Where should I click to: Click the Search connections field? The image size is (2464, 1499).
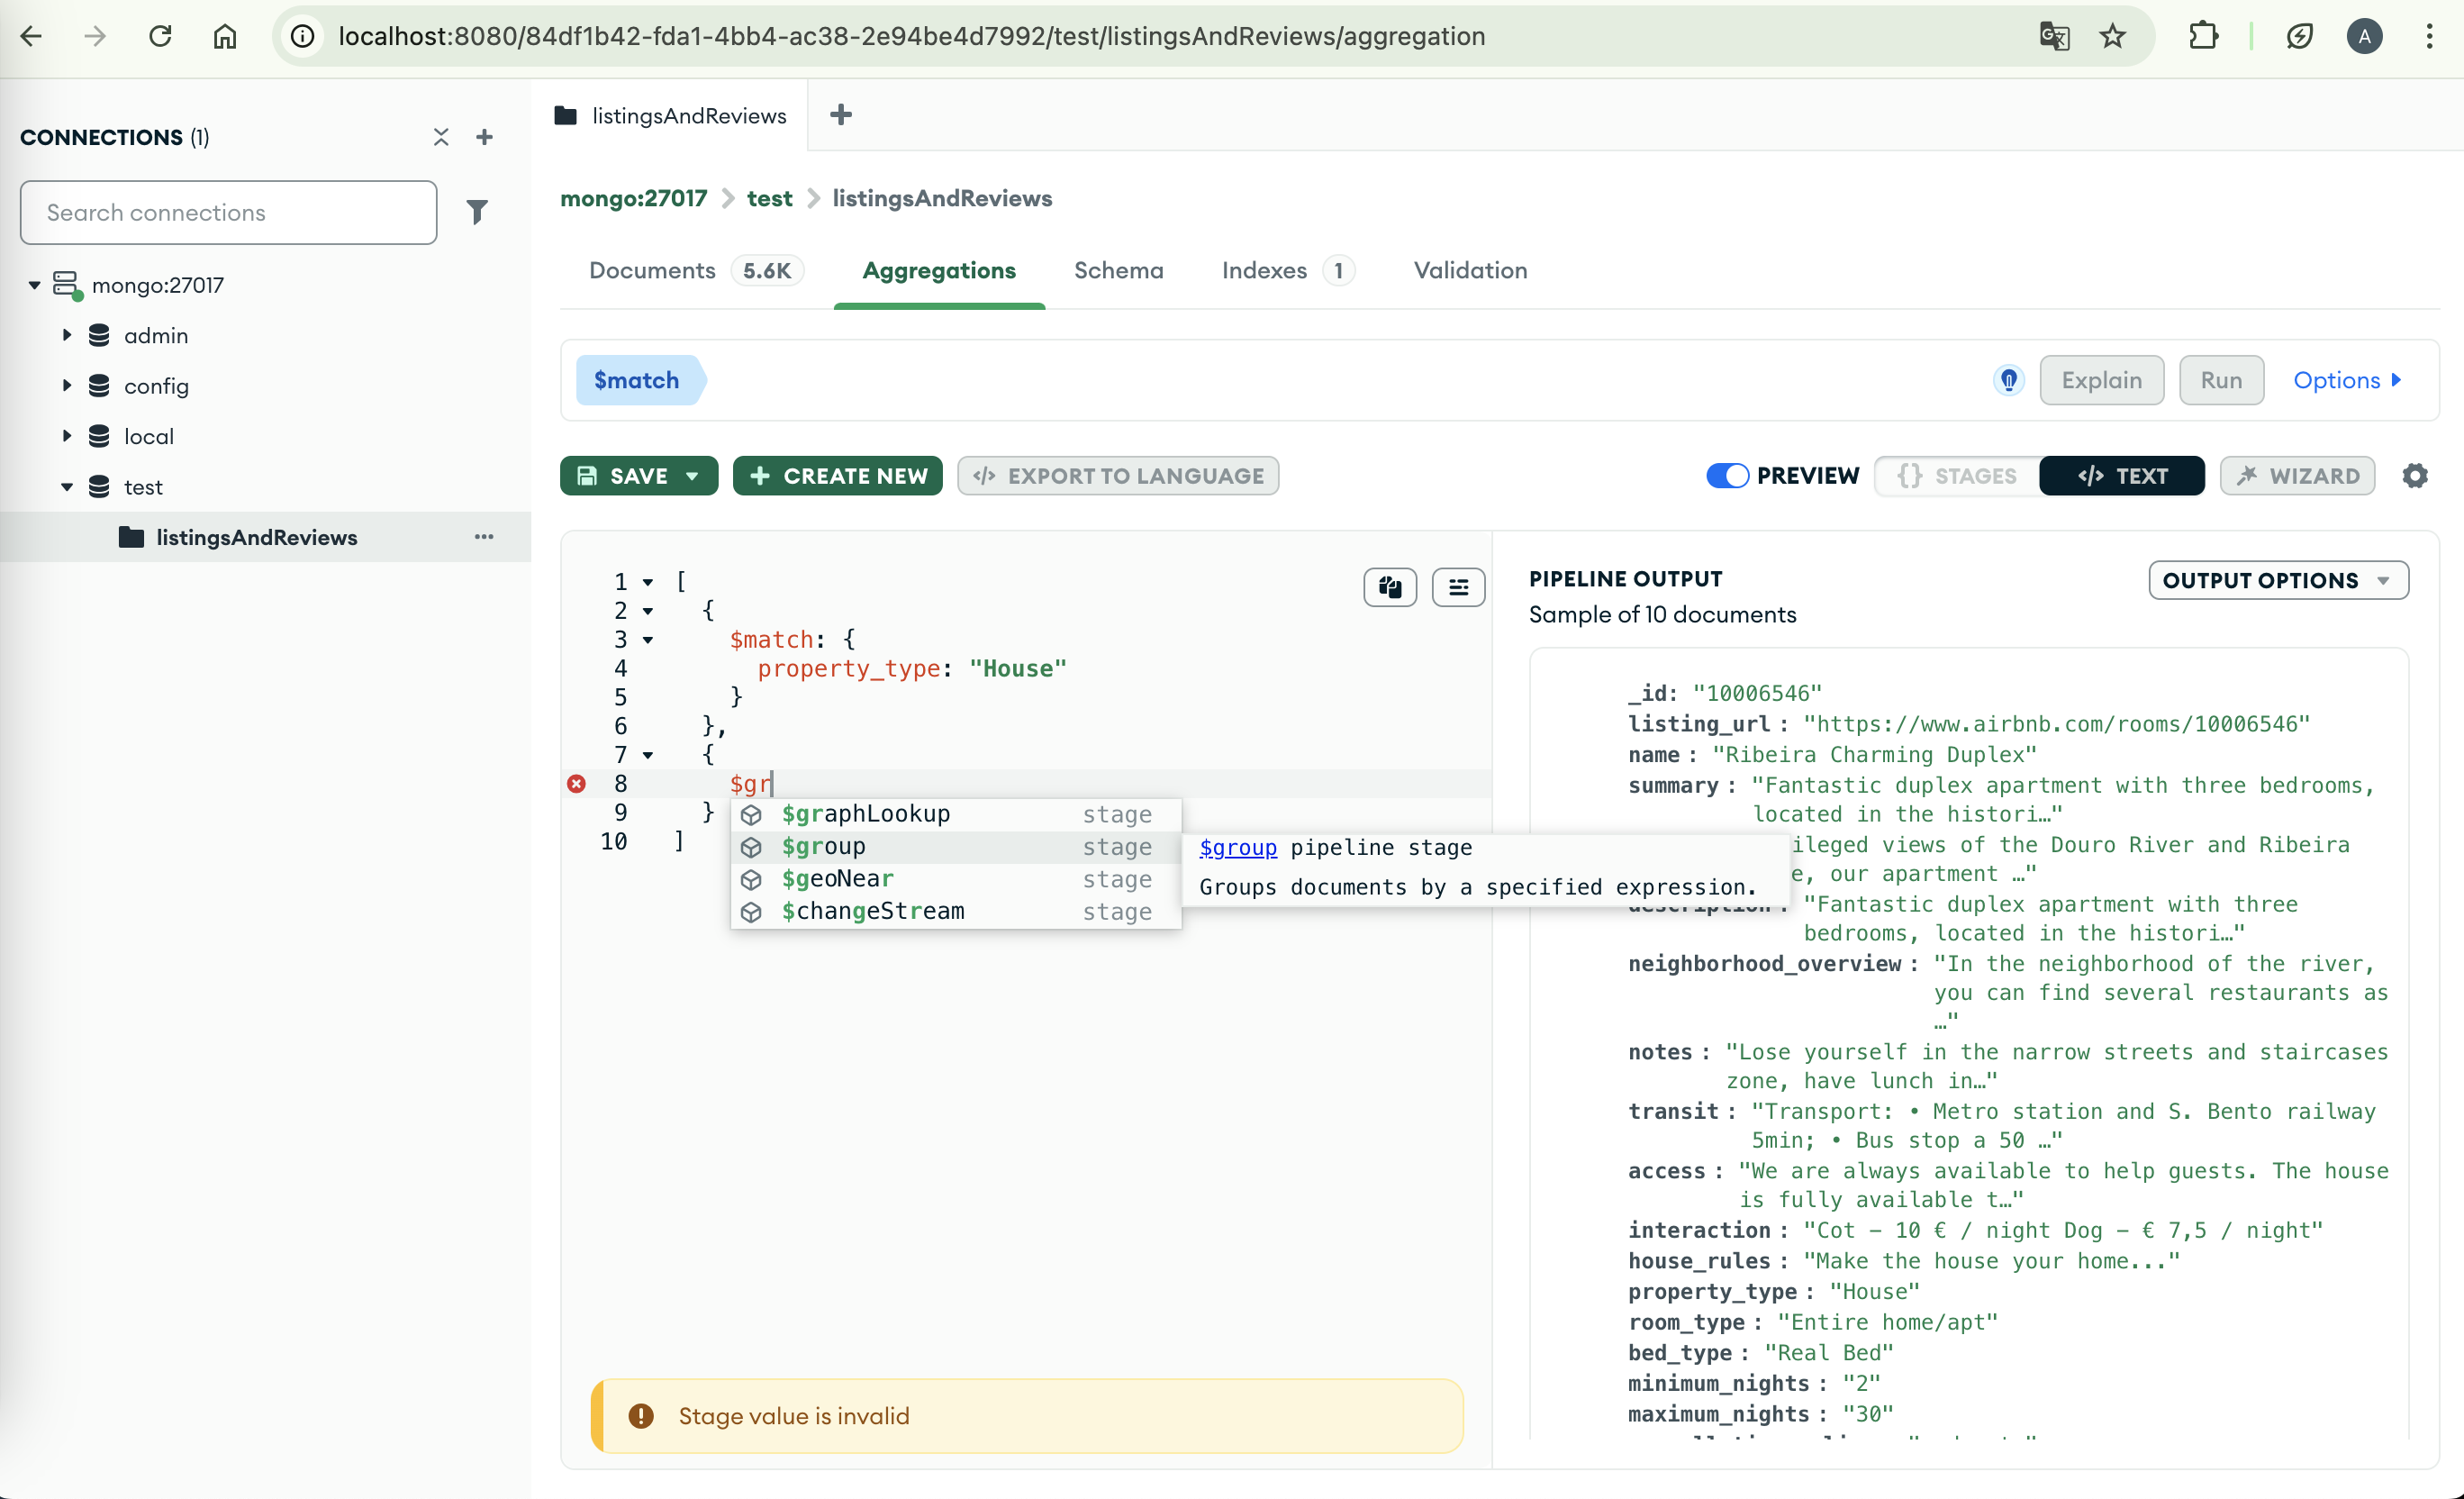point(228,212)
